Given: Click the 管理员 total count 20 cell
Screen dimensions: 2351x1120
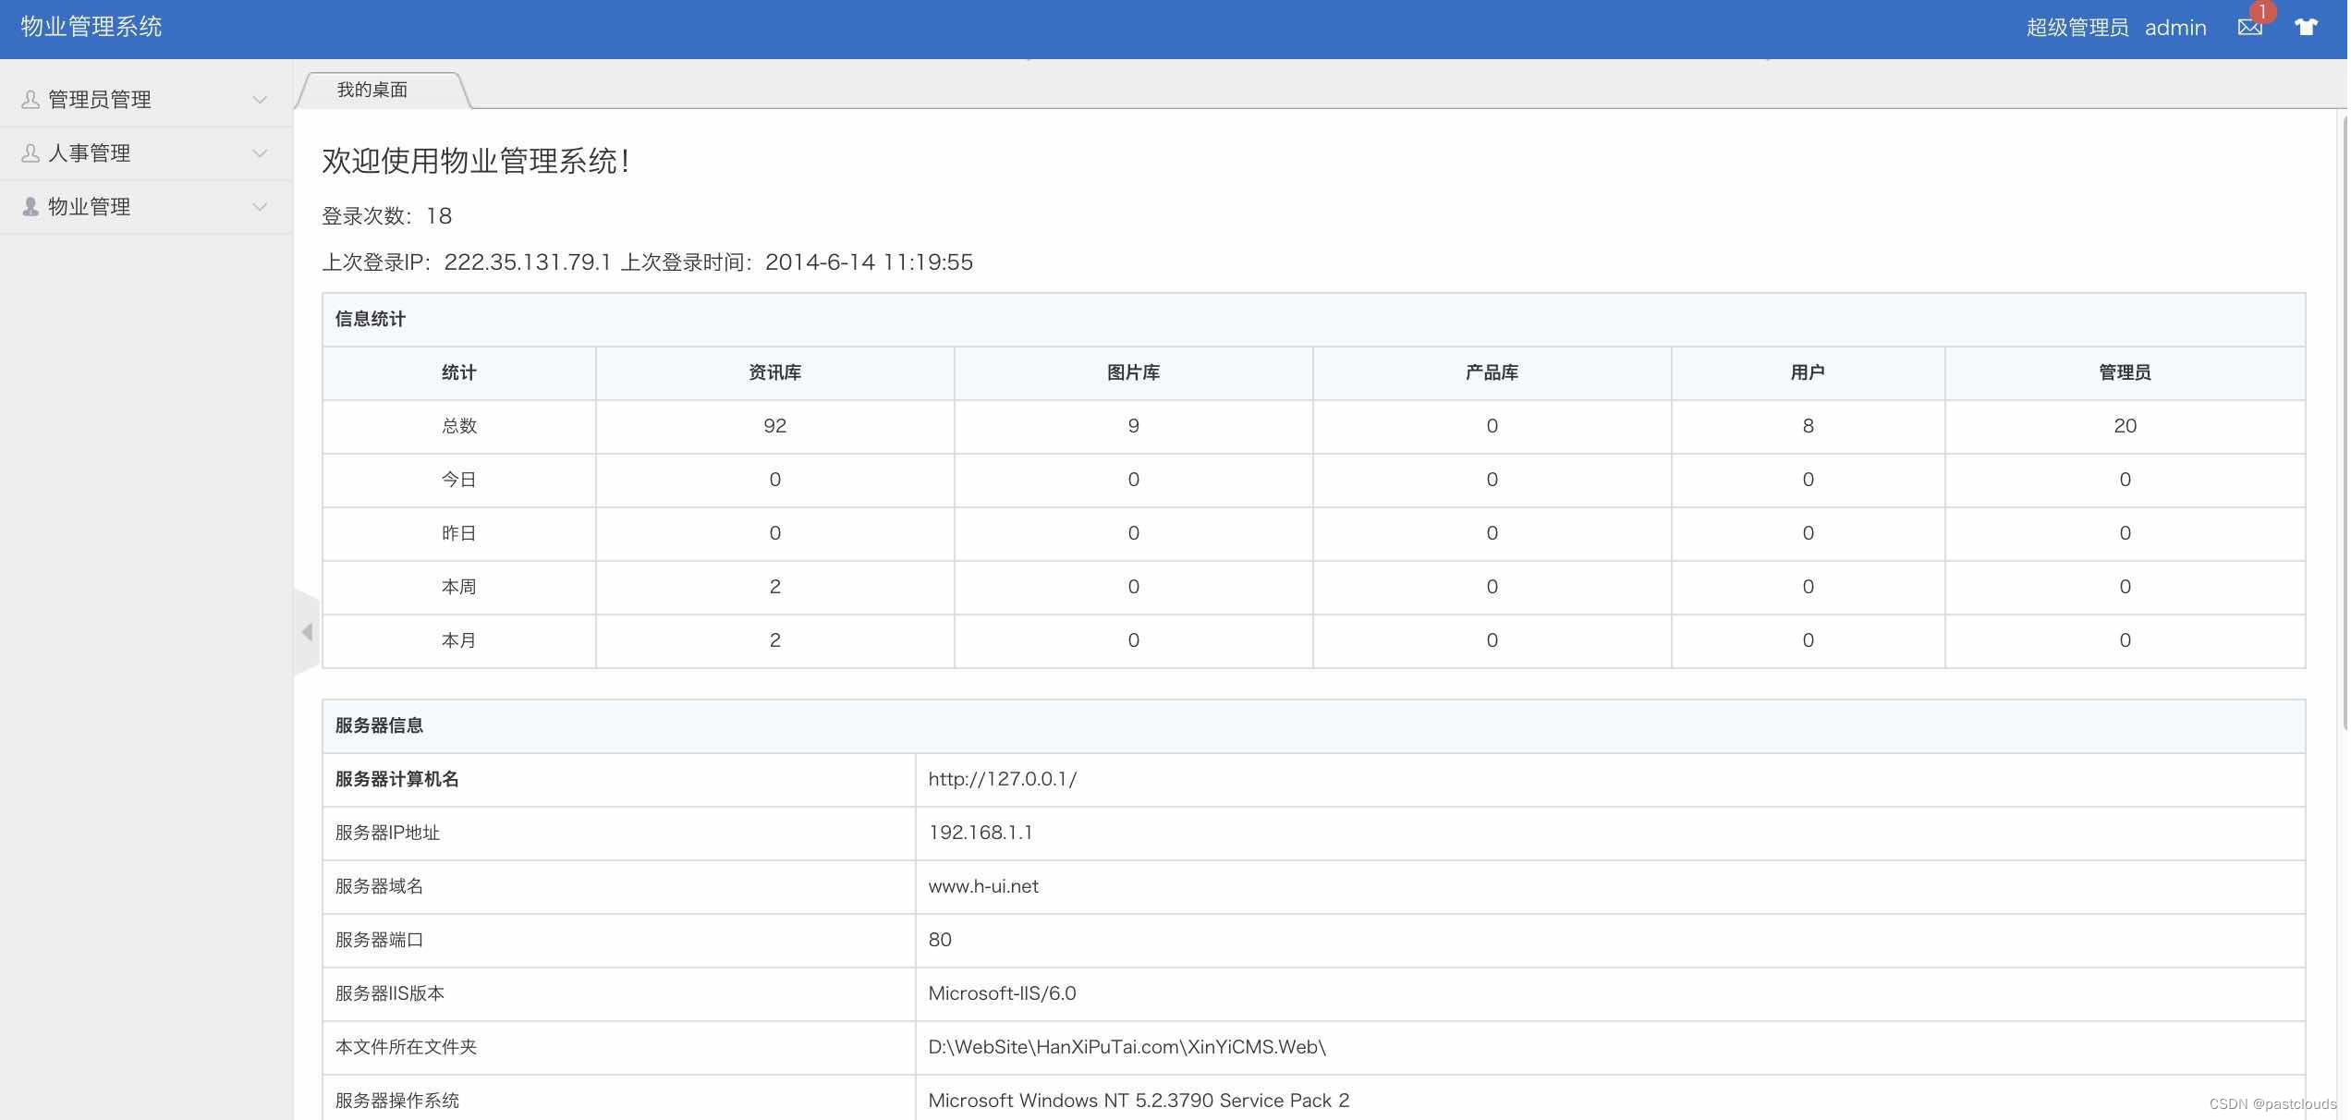Looking at the screenshot, I should (2124, 426).
